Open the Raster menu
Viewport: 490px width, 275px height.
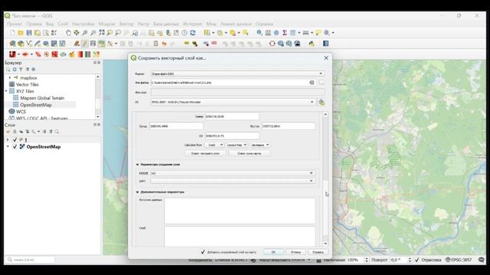pos(143,24)
